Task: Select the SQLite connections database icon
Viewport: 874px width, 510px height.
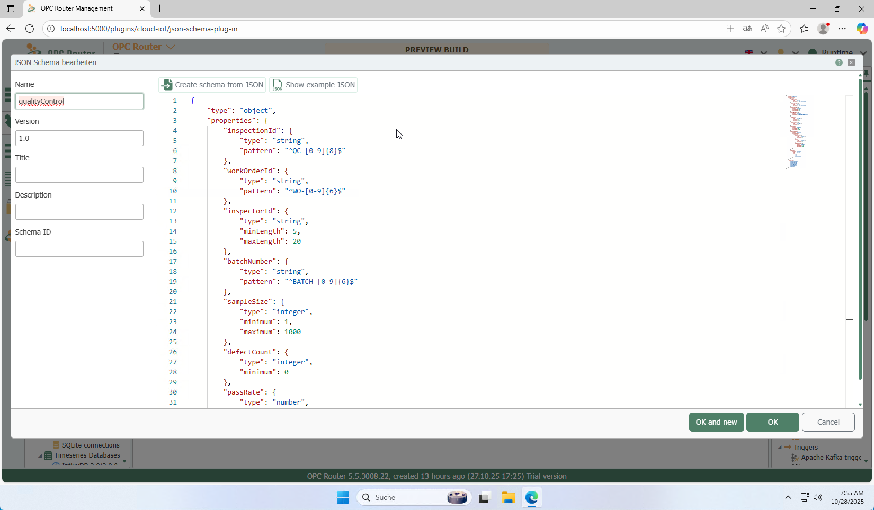Action: click(x=55, y=444)
